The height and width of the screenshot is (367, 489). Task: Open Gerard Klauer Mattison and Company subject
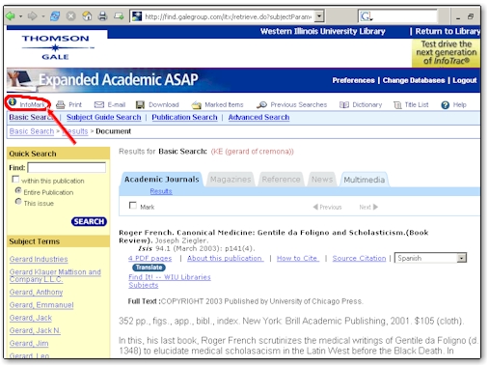[55, 275]
